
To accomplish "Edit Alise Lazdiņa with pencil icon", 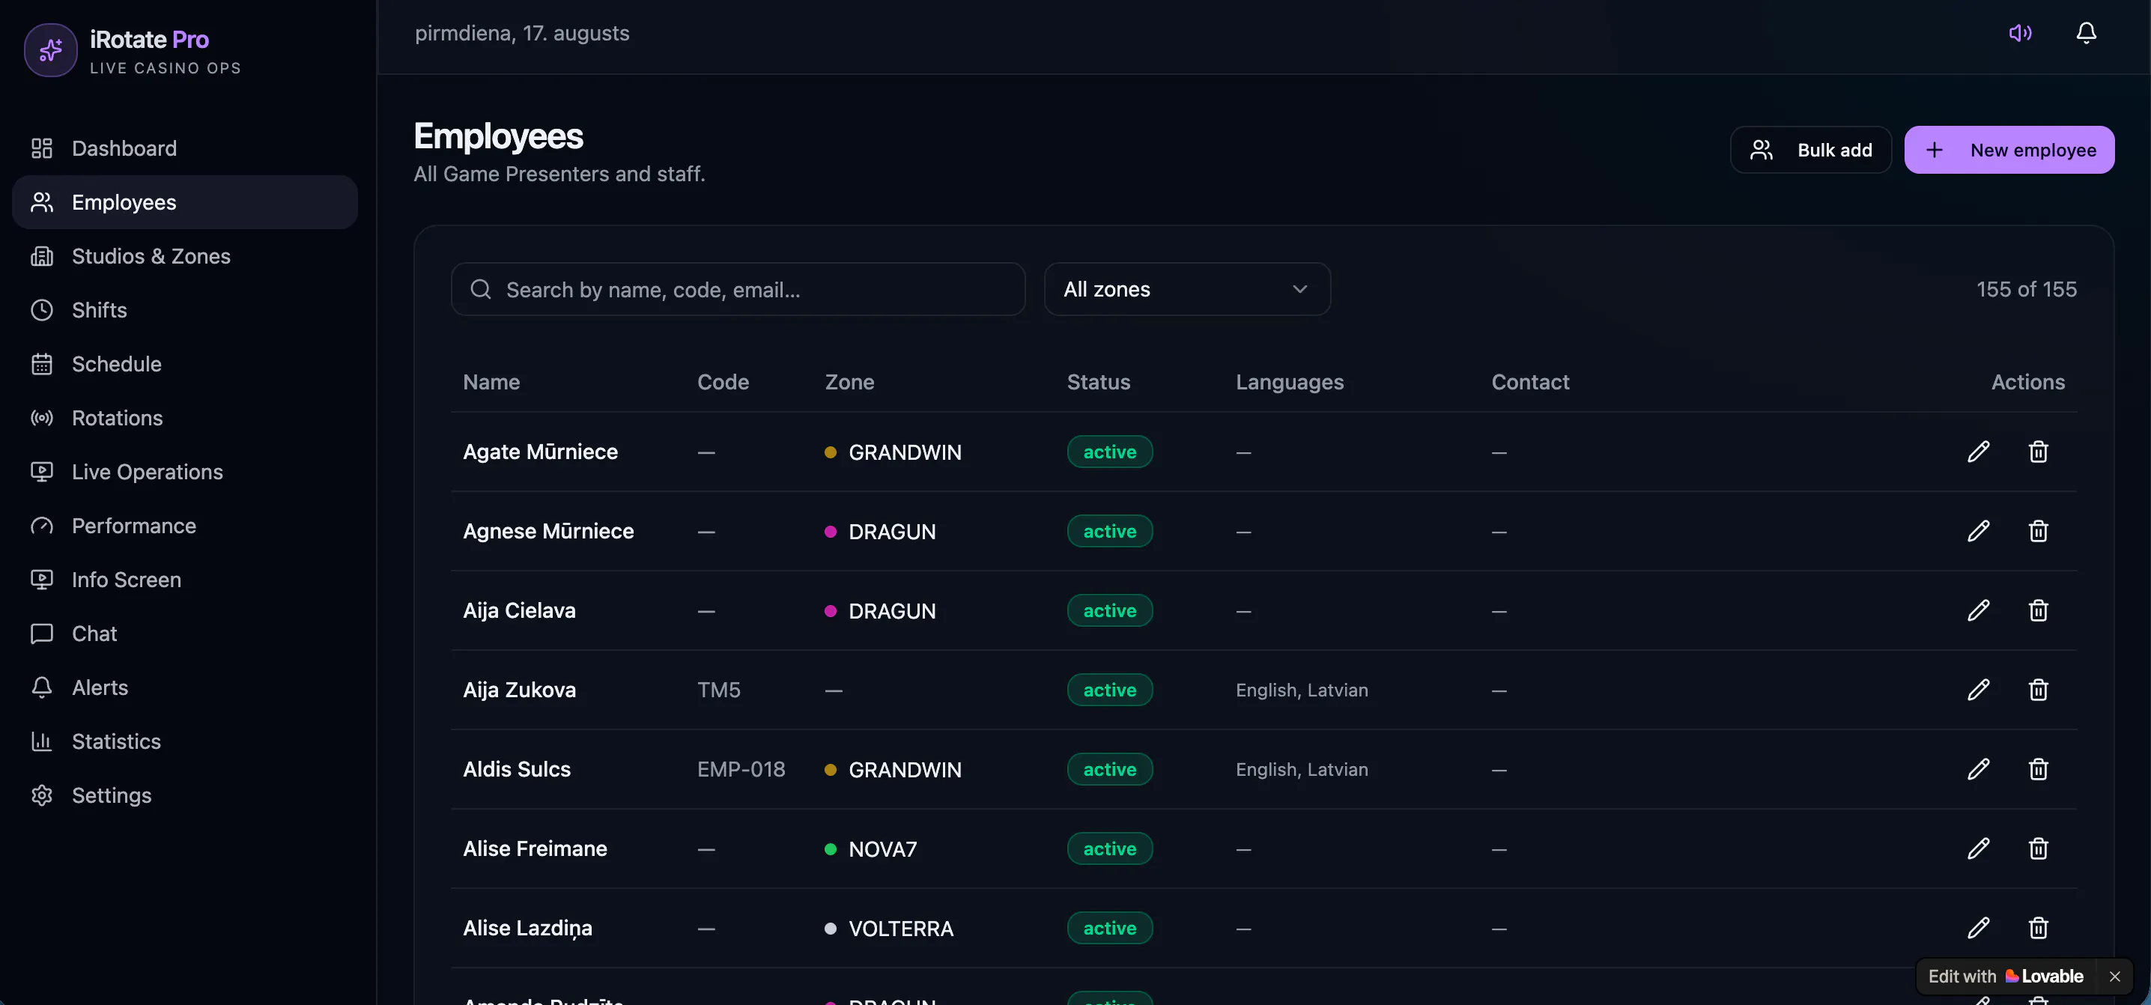I will 1978,927.
